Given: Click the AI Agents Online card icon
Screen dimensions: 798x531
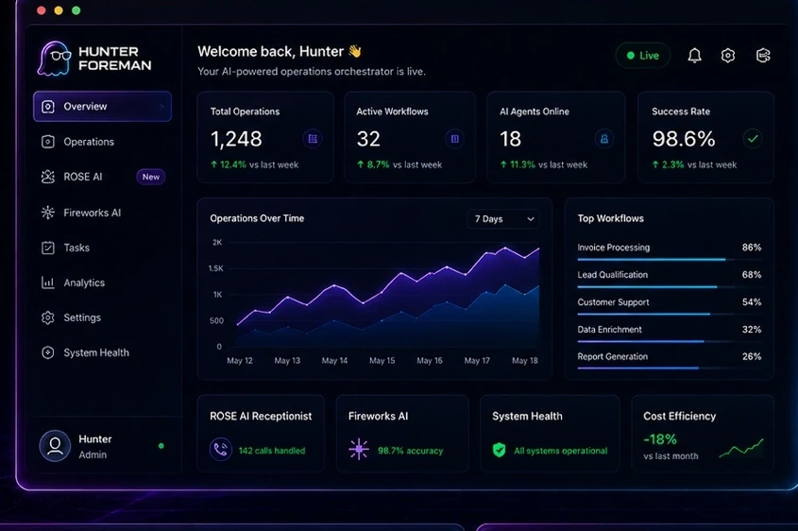Looking at the screenshot, I should click(x=604, y=139).
